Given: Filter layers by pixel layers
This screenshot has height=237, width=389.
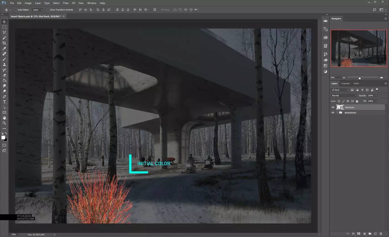Looking at the screenshot, I should pyautogui.click(x=352, y=90).
